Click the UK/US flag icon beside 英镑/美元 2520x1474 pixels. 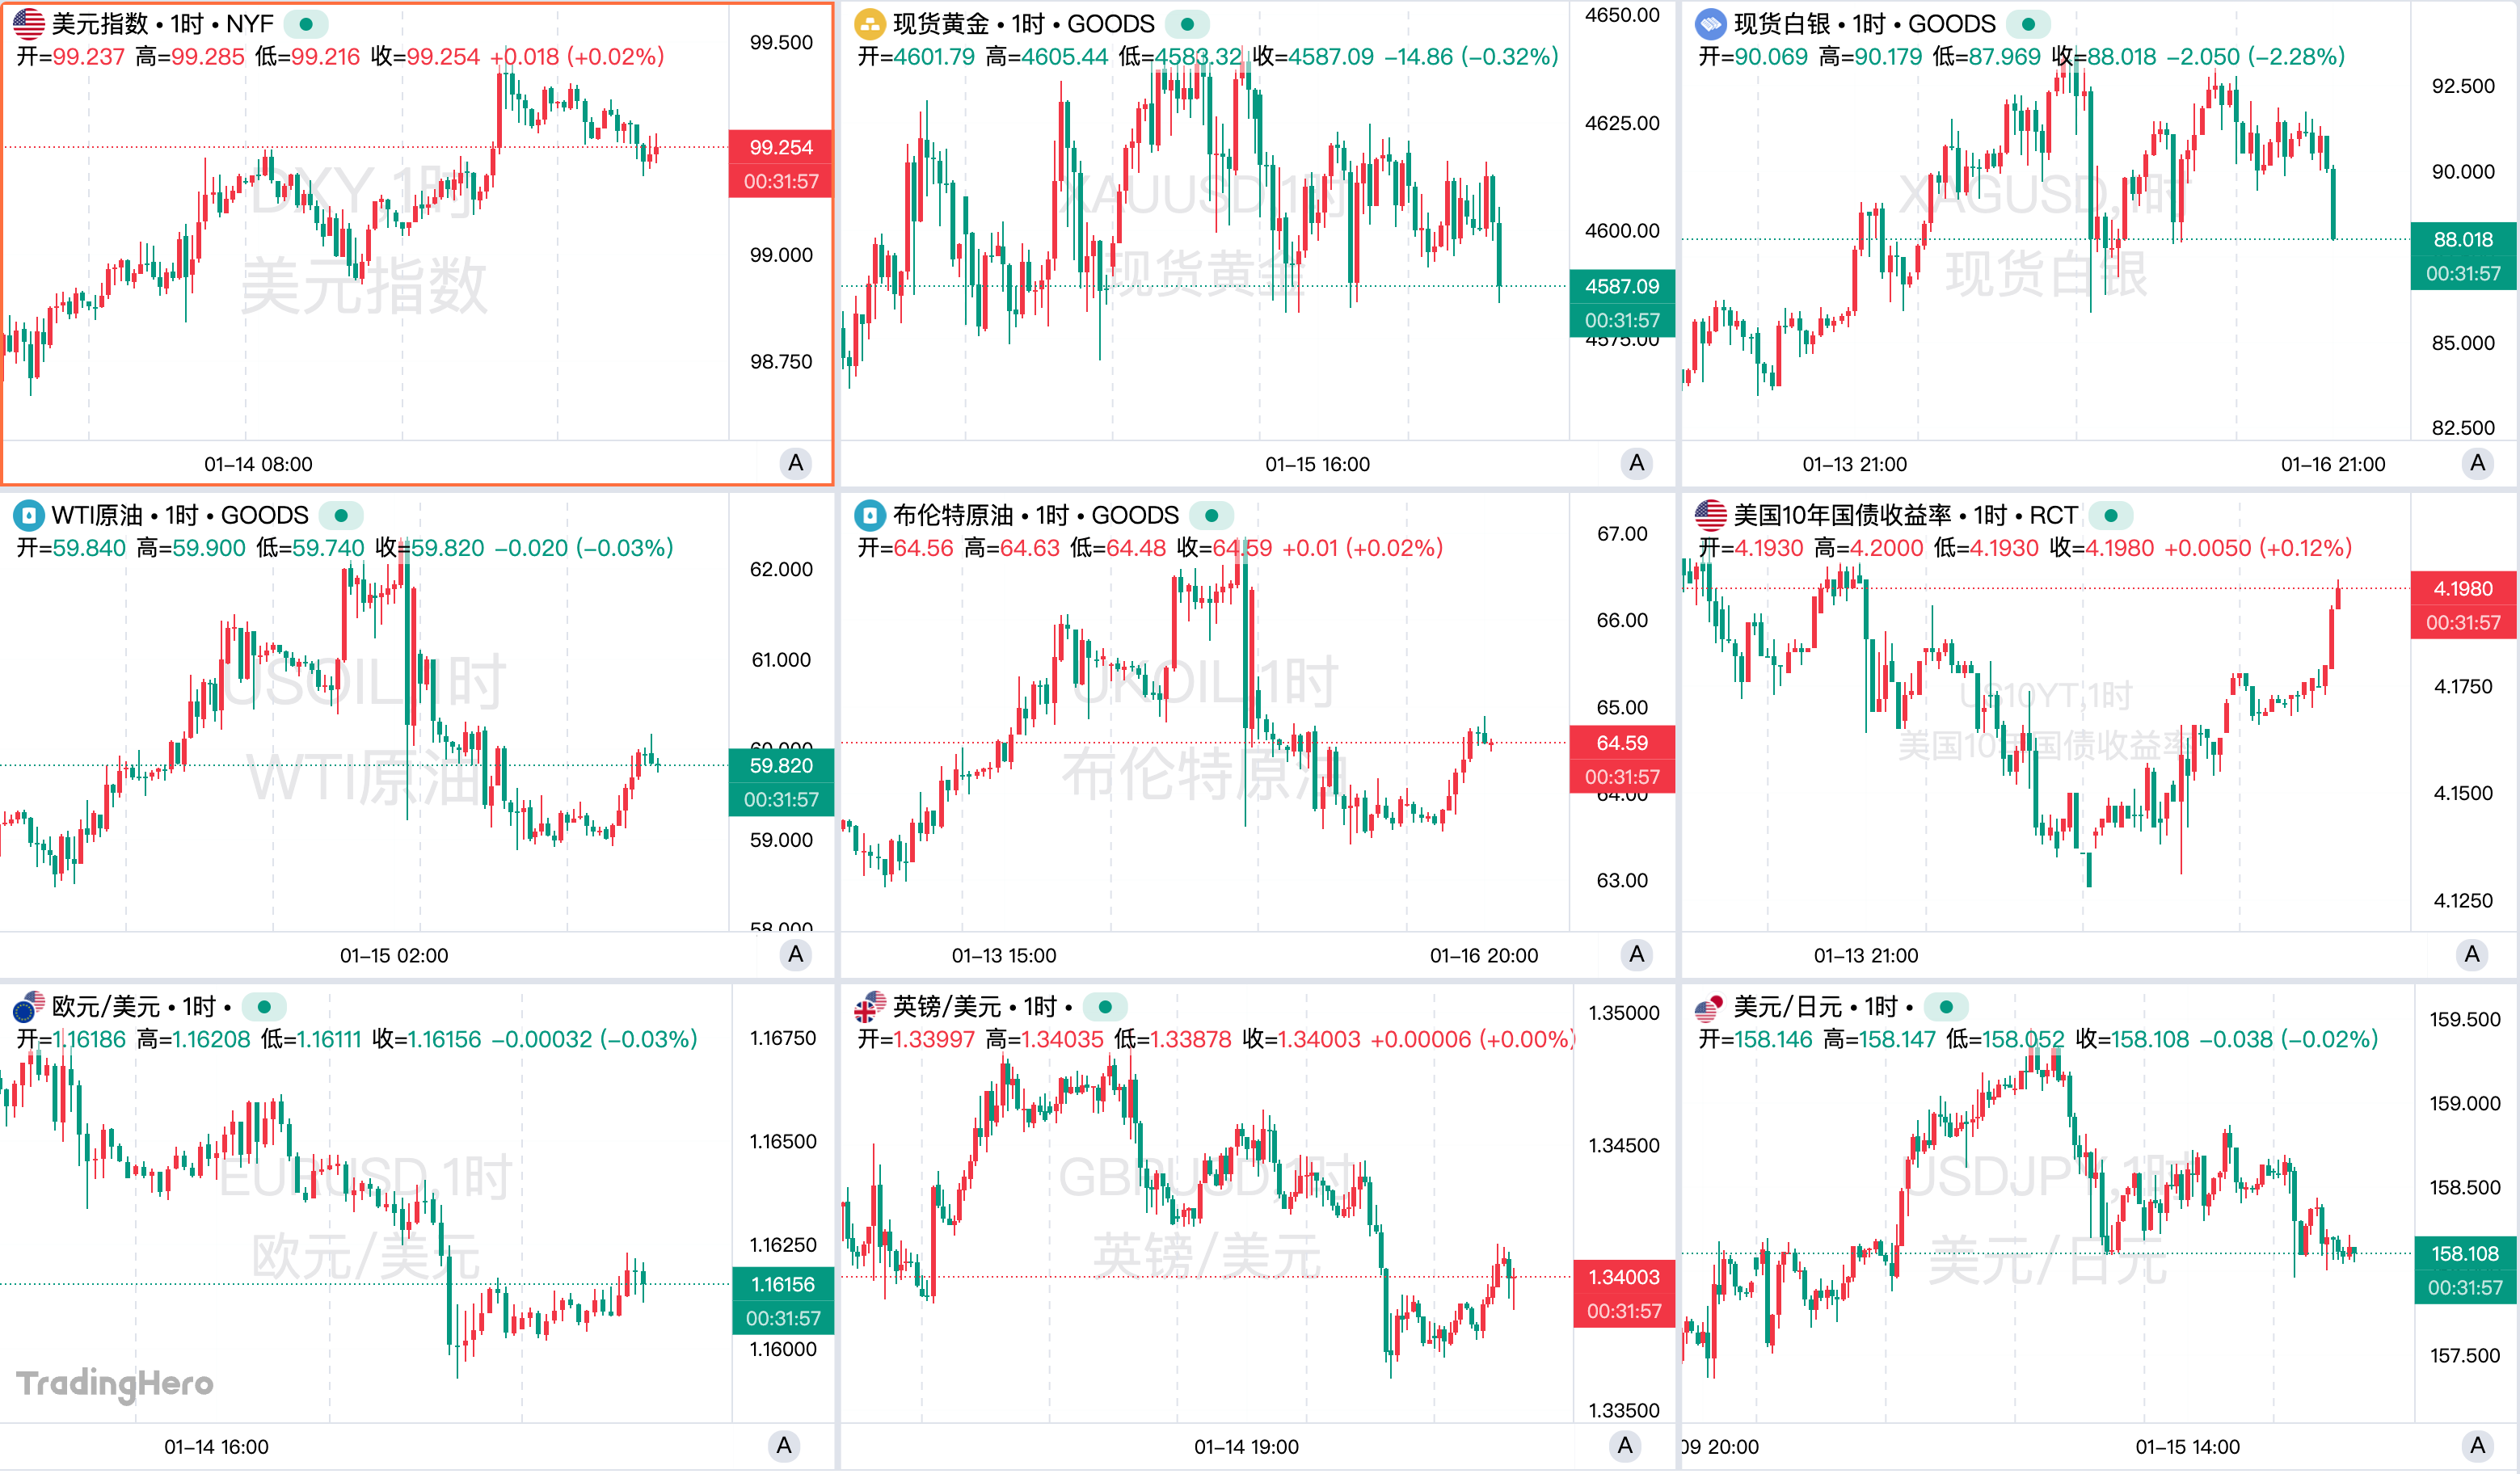[x=869, y=1006]
